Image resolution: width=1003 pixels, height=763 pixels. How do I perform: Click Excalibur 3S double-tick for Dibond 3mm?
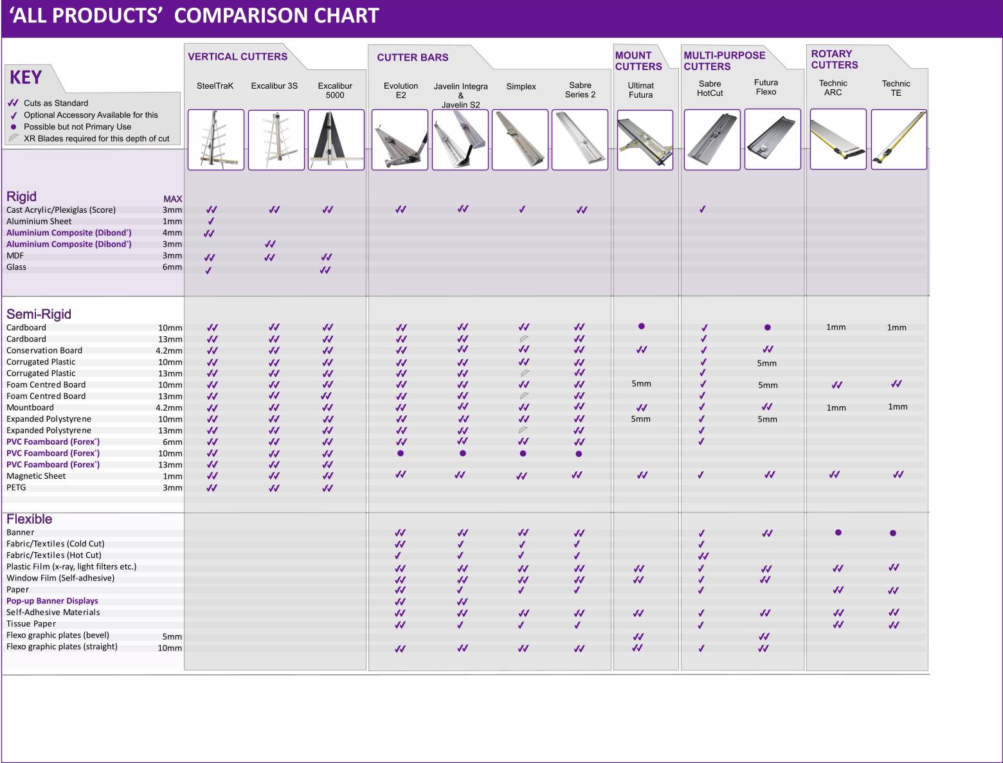(x=271, y=244)
